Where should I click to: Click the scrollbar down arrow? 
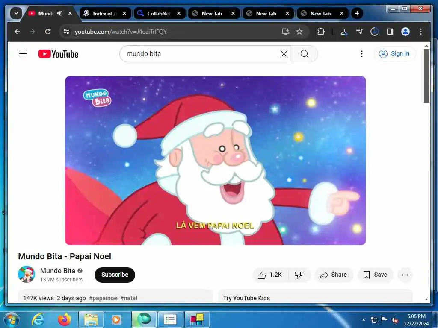tap(426, 299)
